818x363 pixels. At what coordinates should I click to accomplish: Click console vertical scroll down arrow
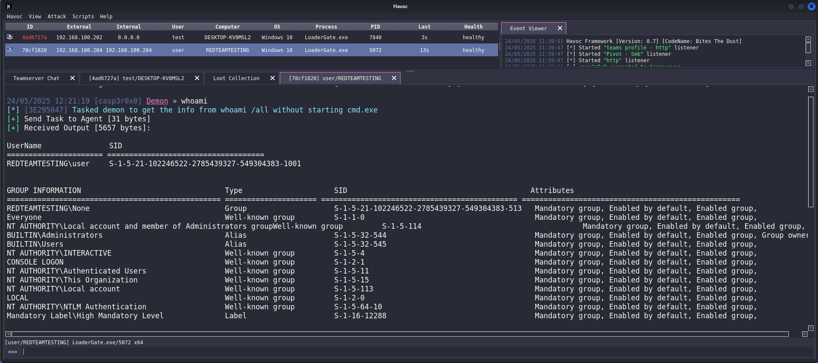(x=811, y=328)
